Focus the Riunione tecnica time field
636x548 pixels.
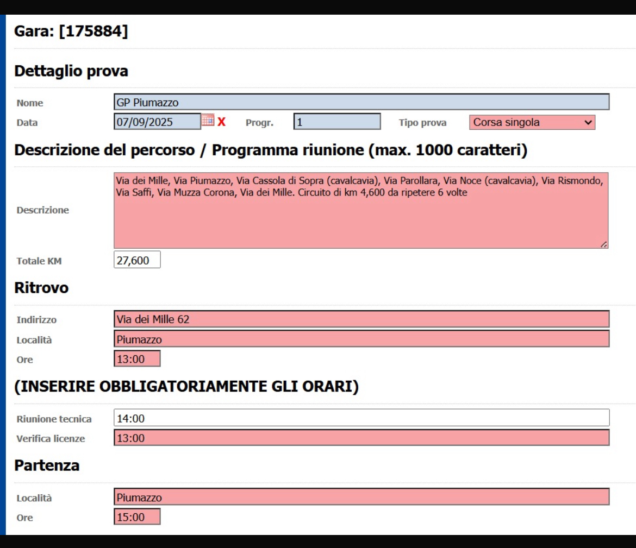tap(361, 418)
